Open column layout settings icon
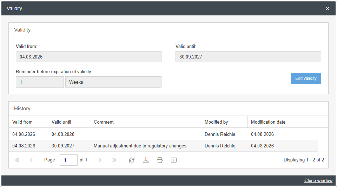This screenshot has height=187, width=337. 174,160
